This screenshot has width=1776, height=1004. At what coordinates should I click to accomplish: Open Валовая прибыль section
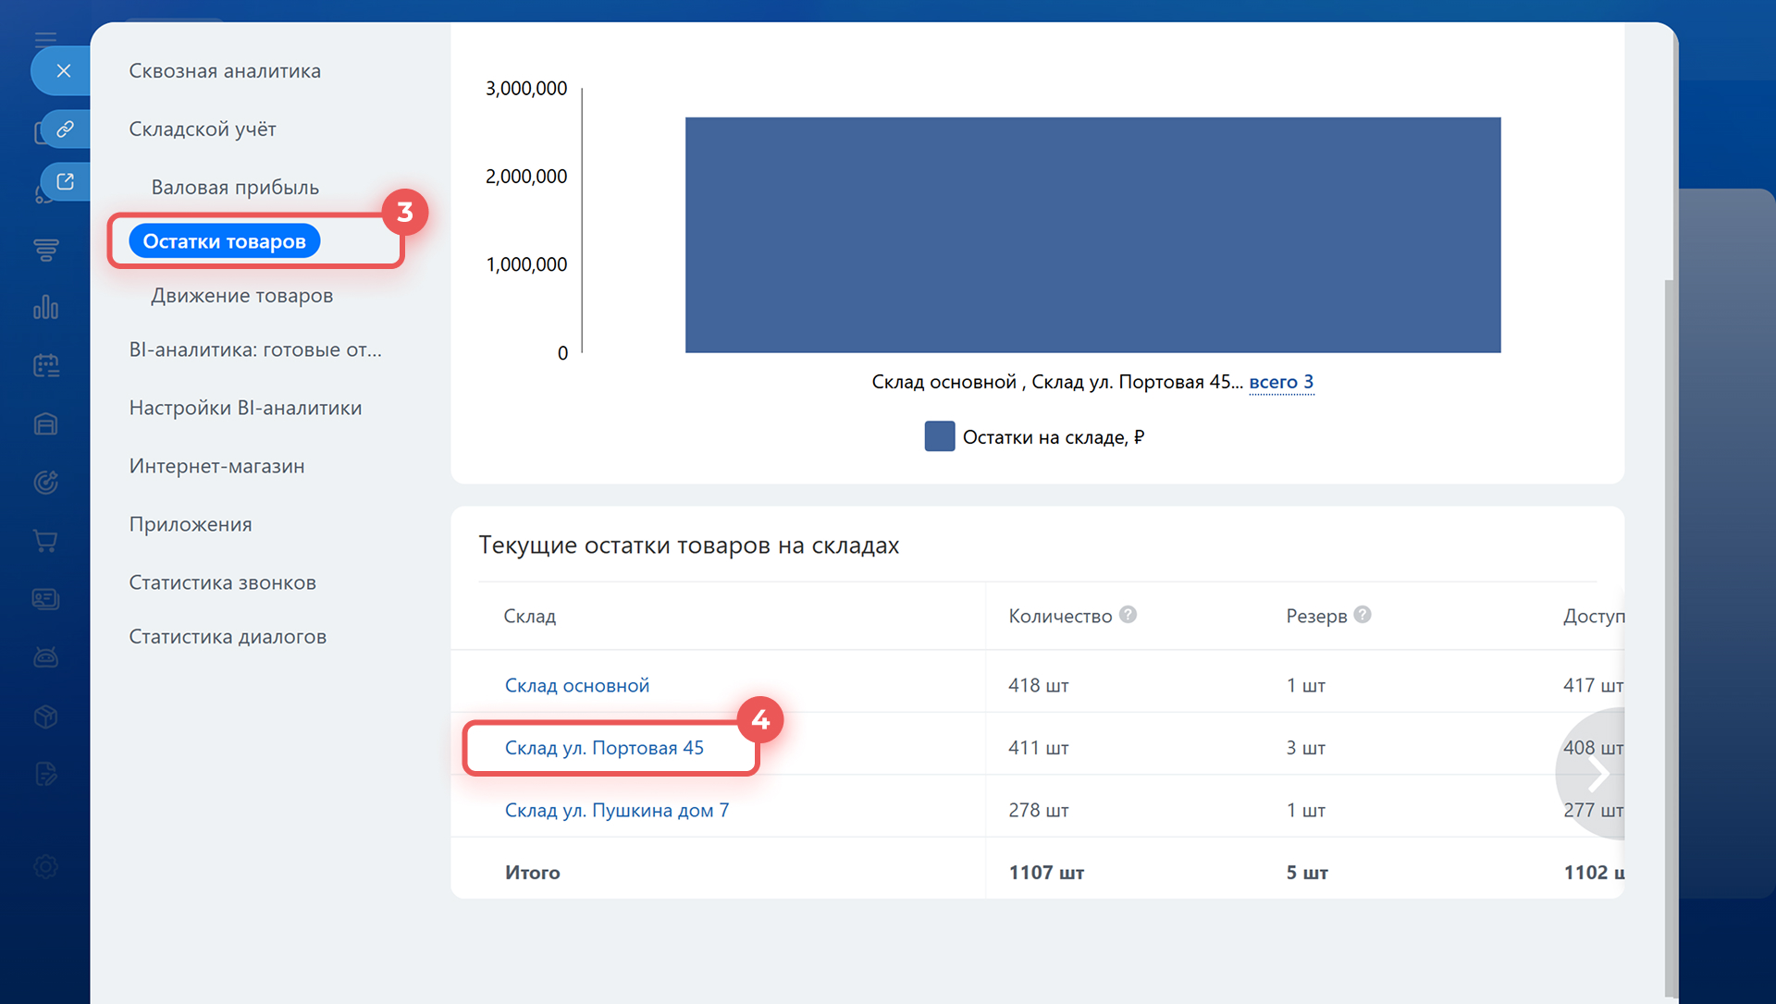(x=235, y=188)
